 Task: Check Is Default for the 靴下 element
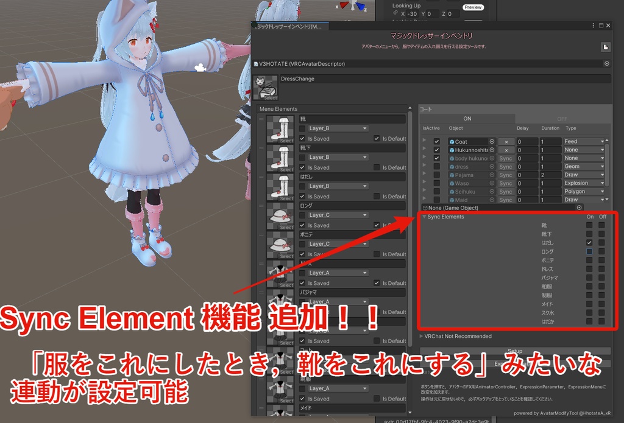(x=377, y=167)
